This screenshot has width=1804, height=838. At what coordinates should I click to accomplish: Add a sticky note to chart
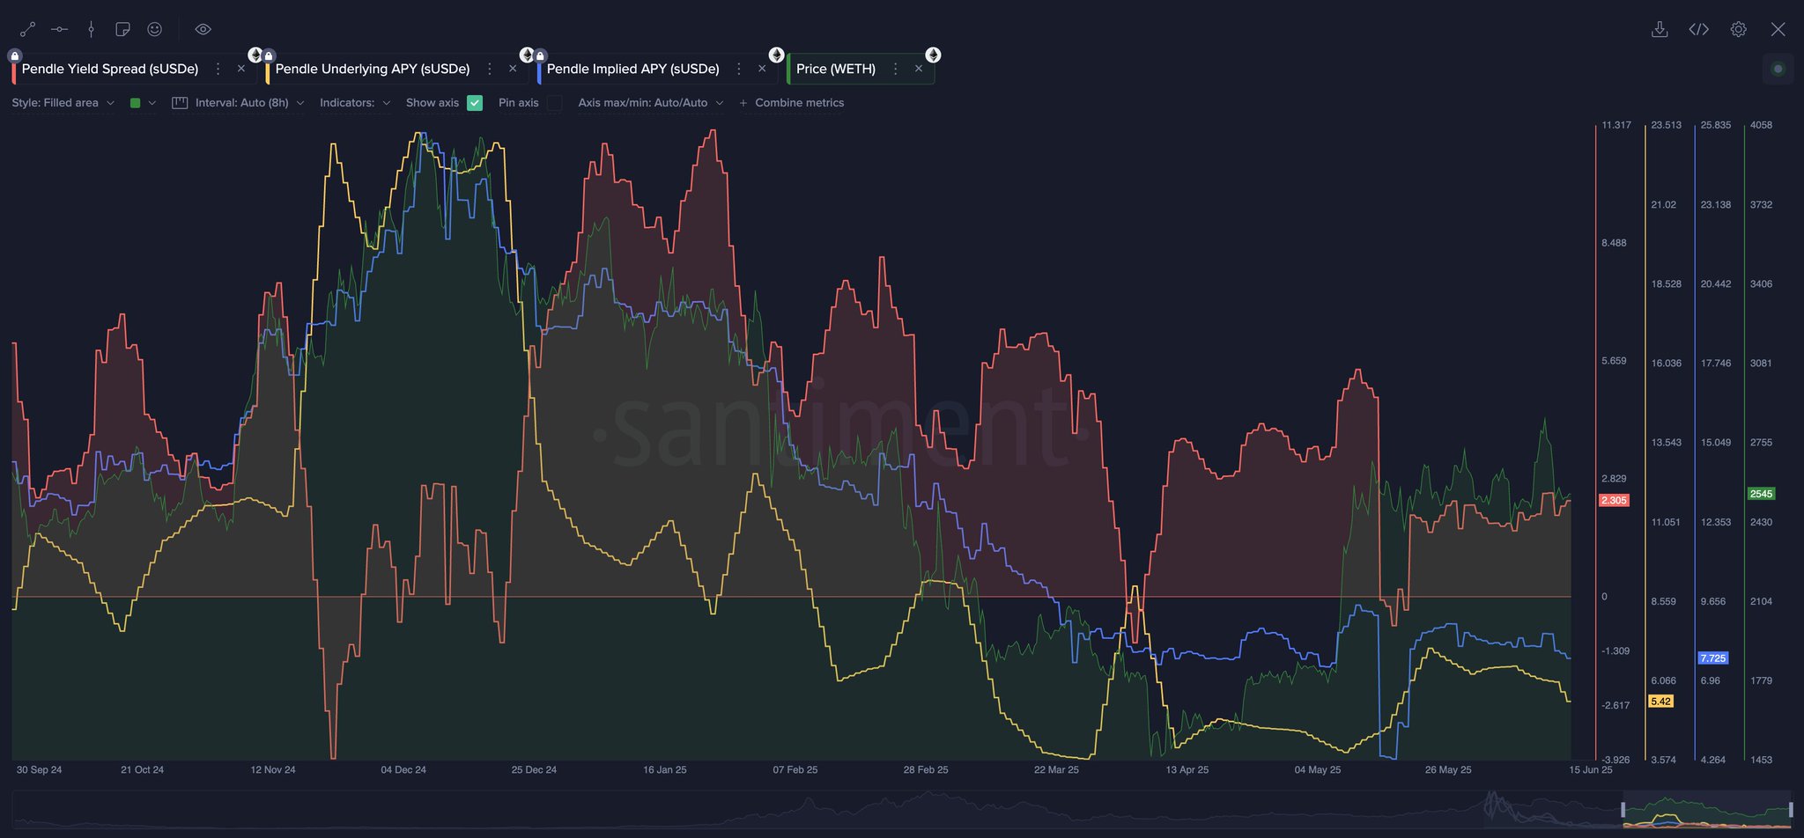122,29
